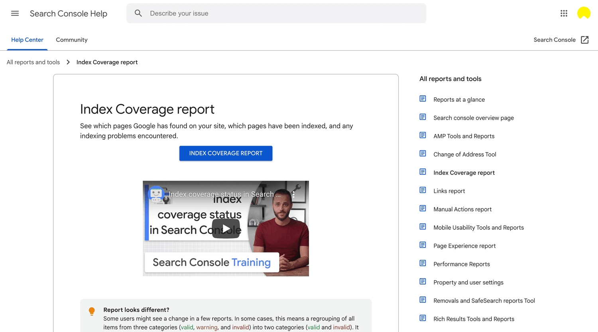This screenshot has height=332, width=598.
Task: Click the document icon next to Search console overview page
Action: pyautogui.click(x=423, y=117)
